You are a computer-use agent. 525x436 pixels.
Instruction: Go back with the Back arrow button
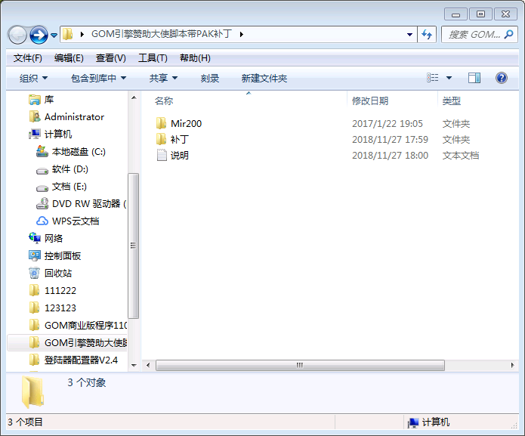(x=17, y=35)
